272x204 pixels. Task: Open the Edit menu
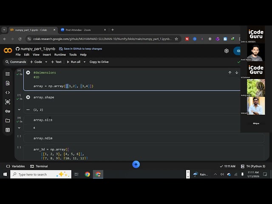pyautogui.click(x=26, y=55)
